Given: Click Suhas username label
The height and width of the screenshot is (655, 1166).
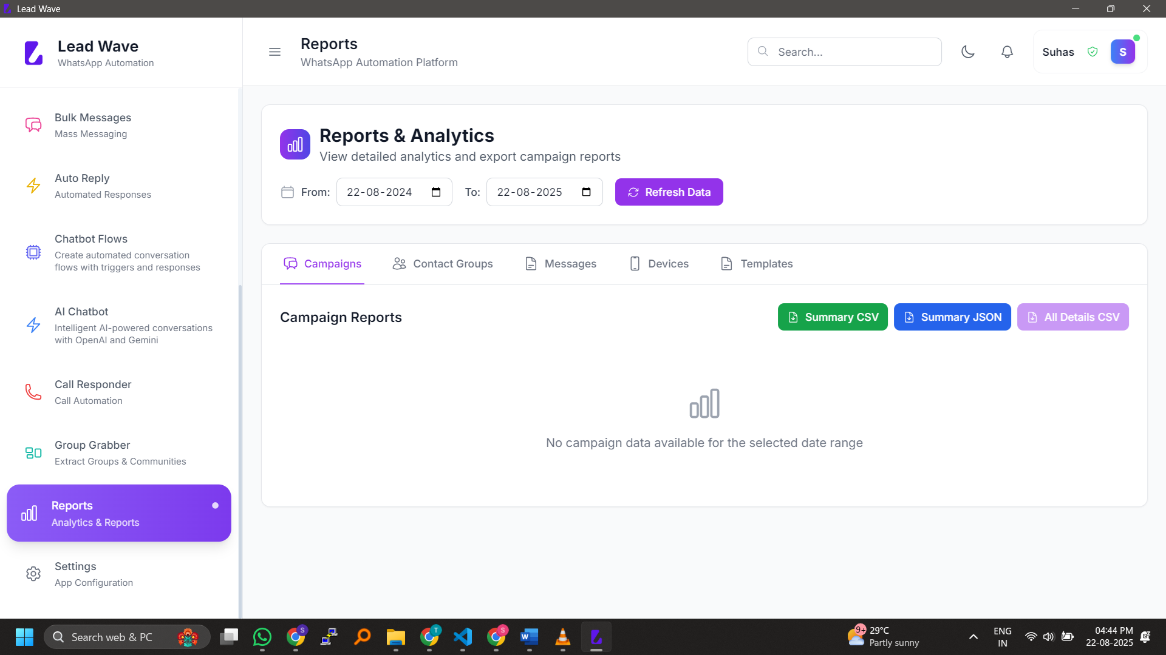Looking at the screenshot, I should (1058, 52).
